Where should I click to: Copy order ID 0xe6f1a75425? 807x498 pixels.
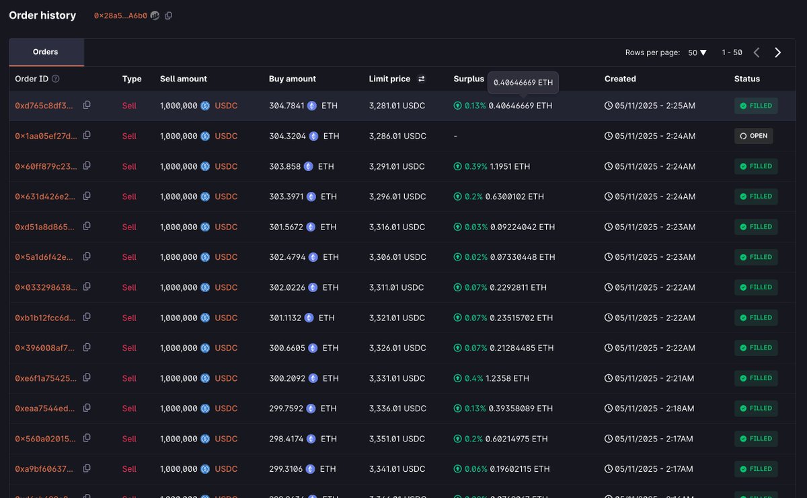(87, 378)
